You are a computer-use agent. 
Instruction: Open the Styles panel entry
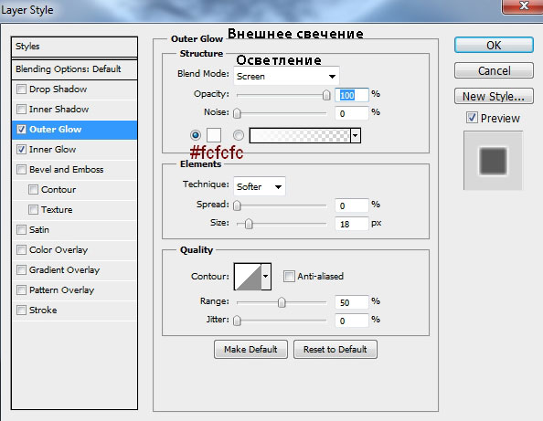click(x=74, y=47)
